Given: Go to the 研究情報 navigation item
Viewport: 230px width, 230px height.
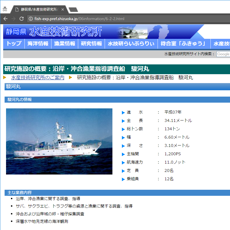Looking at the screenshot, I should click(x=91, y=44).
